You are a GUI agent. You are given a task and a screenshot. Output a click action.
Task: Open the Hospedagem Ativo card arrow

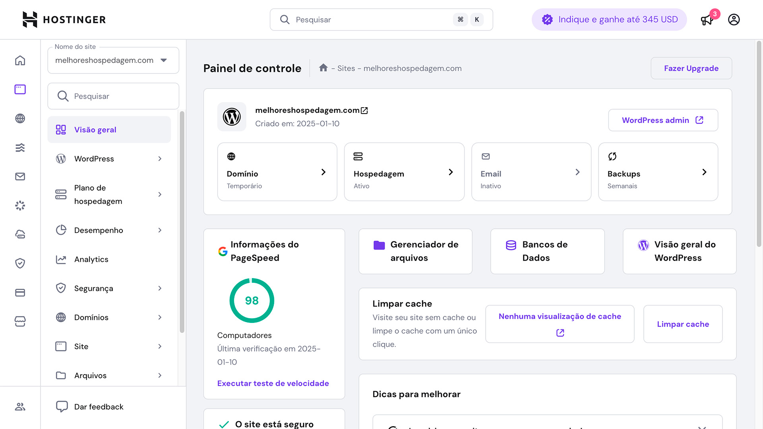[x=451, y=172]
